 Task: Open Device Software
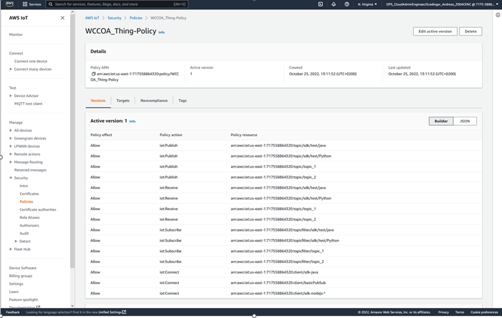(23, 268)
